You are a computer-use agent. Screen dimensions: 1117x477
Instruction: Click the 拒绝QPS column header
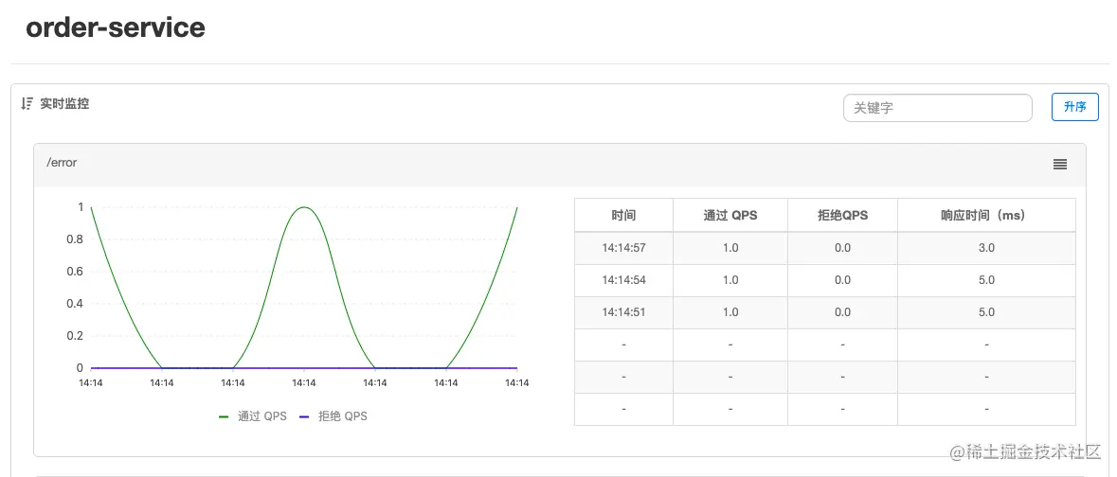click(x=843, y=215)
